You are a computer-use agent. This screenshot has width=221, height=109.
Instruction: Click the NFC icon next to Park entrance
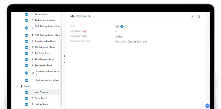coord(27,14)
